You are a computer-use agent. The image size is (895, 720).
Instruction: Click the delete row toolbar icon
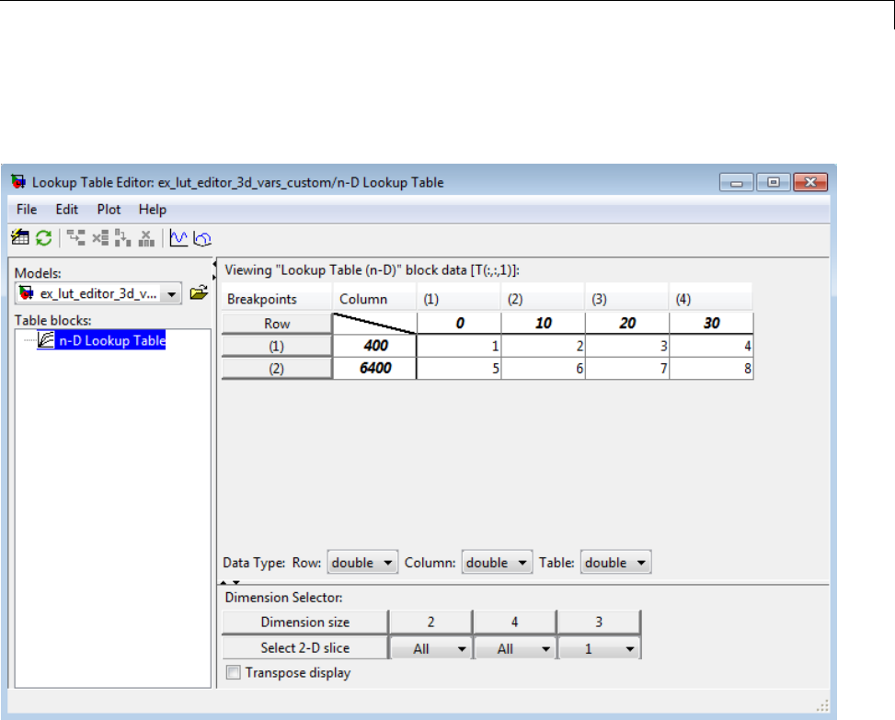100,238
